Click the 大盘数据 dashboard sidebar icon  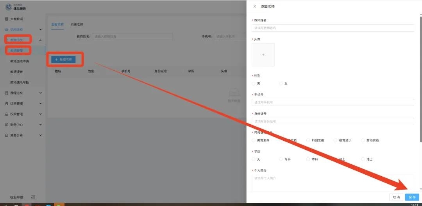(x=6, y=19)
